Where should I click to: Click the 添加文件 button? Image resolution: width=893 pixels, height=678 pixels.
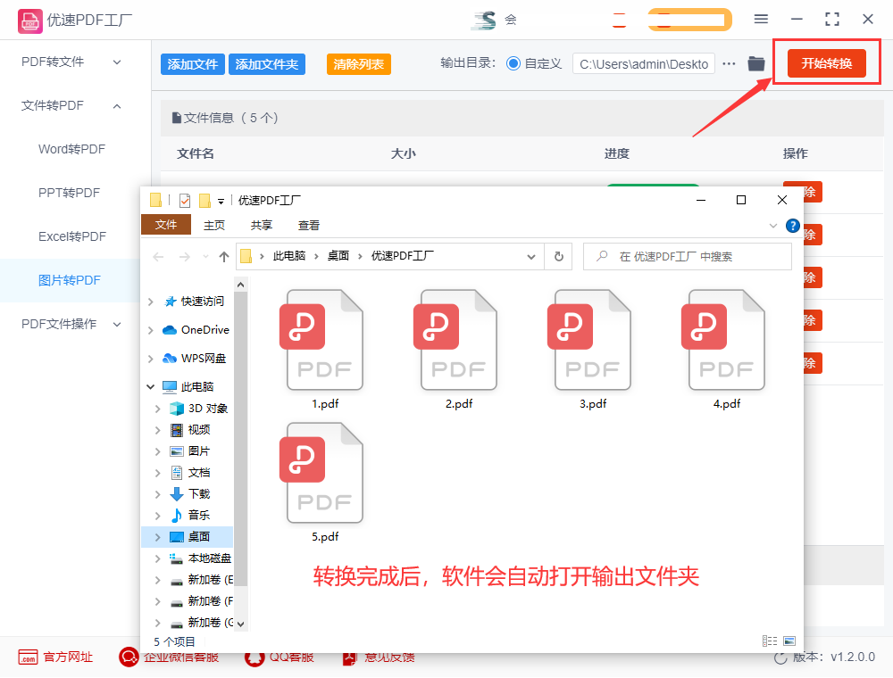[x=193, y=64]
